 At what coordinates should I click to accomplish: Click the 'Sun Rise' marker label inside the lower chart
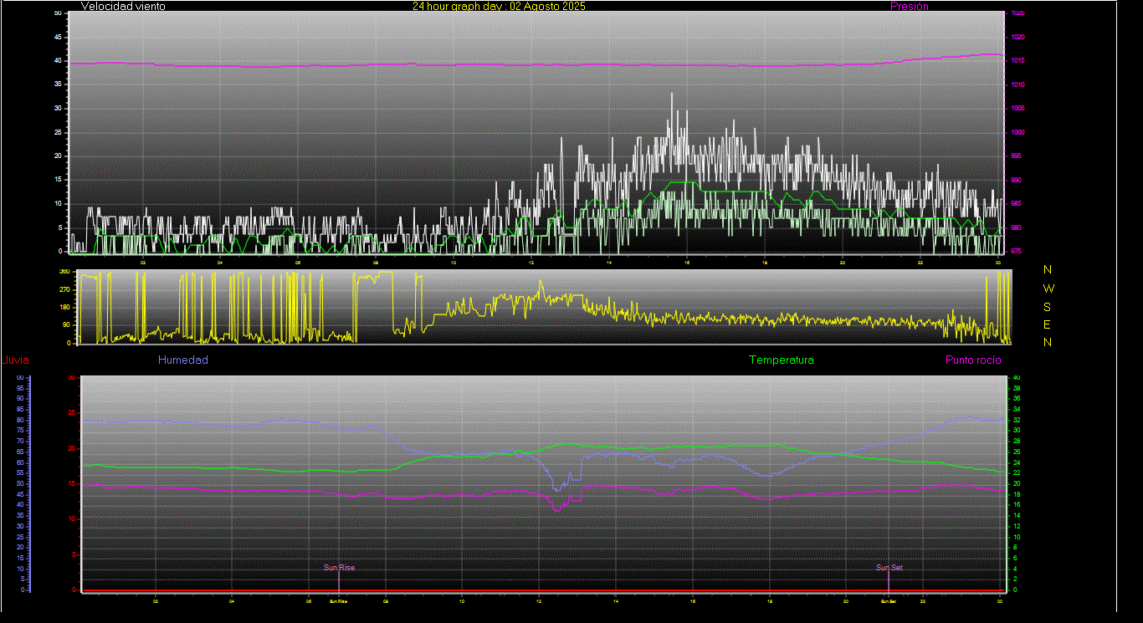(340, 568)
